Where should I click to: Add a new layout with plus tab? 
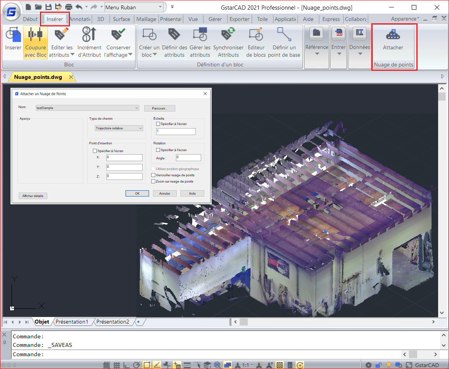139,322
